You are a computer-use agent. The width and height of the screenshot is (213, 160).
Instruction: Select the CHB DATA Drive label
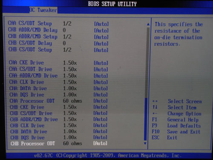click(x=29, y=131)
